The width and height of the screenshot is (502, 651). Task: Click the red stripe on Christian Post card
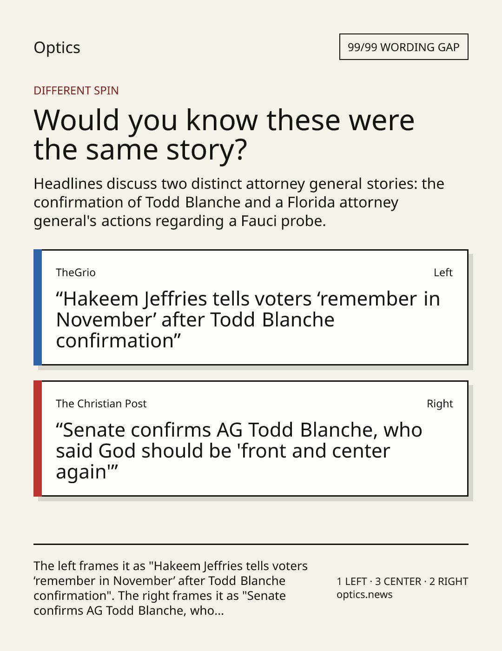point(38,438)
